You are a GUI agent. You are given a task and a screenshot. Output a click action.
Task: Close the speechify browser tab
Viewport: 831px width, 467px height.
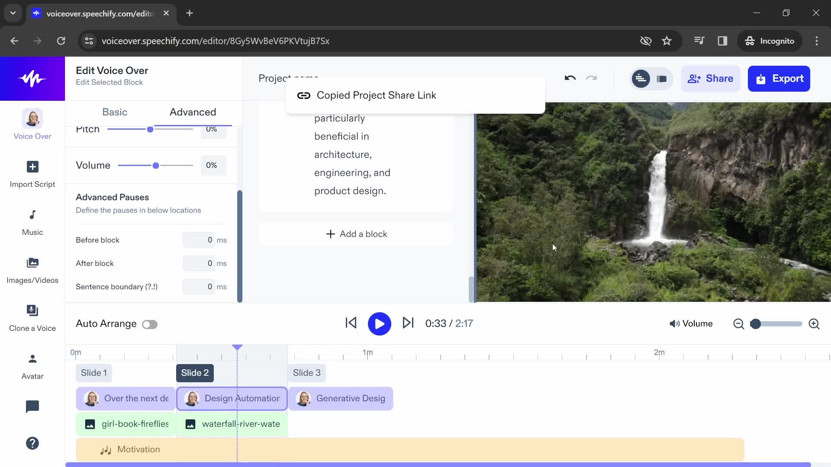tap(166, 13)
